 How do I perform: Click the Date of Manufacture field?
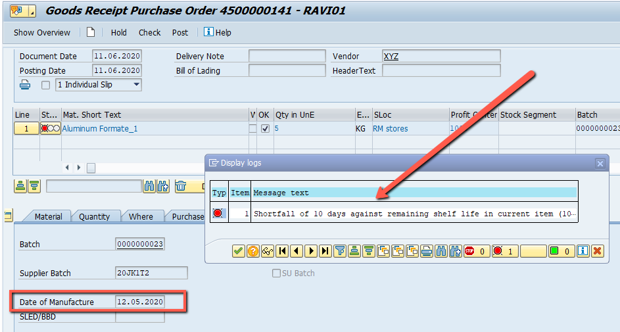coord(140,302)
